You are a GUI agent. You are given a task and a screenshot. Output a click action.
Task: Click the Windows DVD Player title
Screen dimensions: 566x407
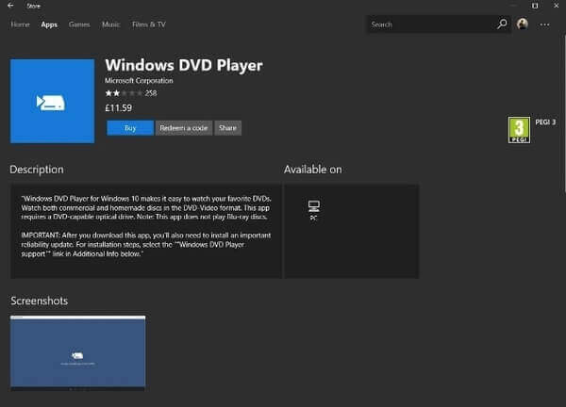(x=184, y=65)
